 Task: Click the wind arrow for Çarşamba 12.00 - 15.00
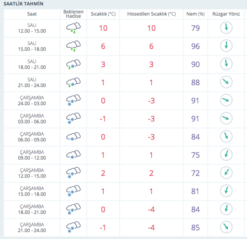[226, 173]
